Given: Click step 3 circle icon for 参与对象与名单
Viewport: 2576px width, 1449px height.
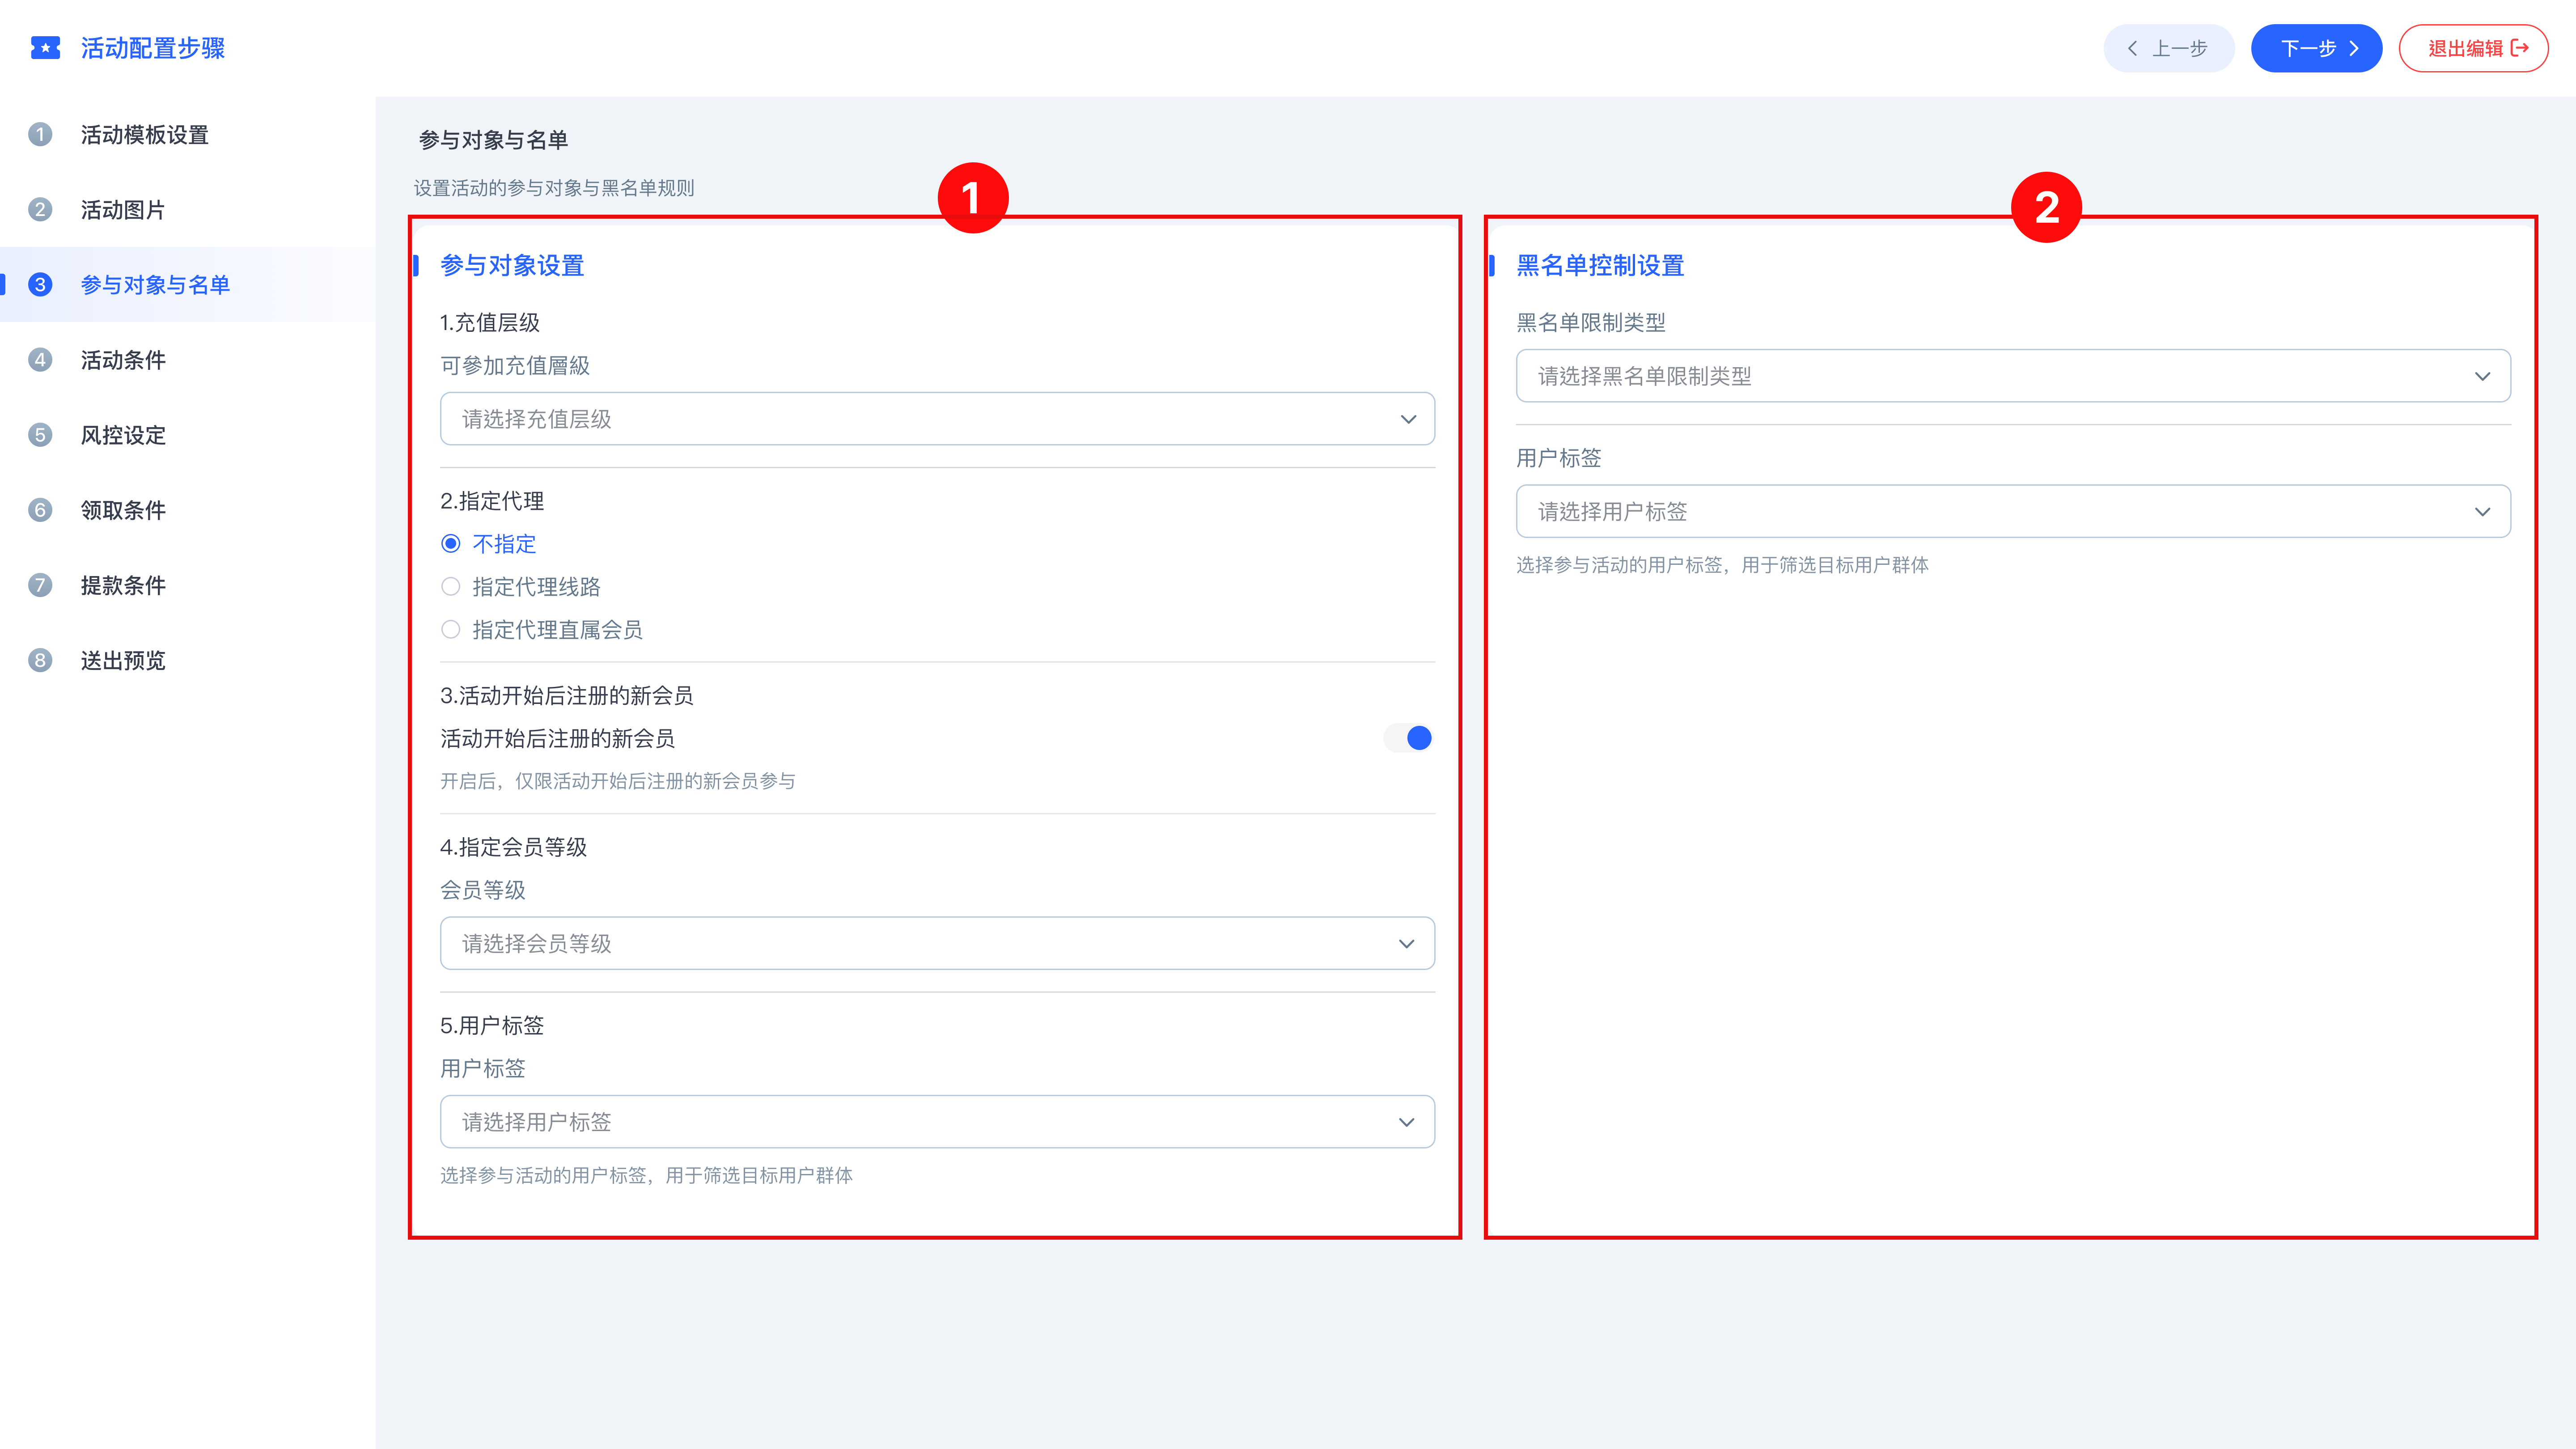Looking at the screenshot, I should click(x=40, y=284).
